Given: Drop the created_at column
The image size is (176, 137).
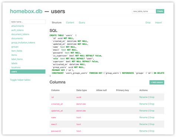Looking at the screenshot, I should click(152, 104).
